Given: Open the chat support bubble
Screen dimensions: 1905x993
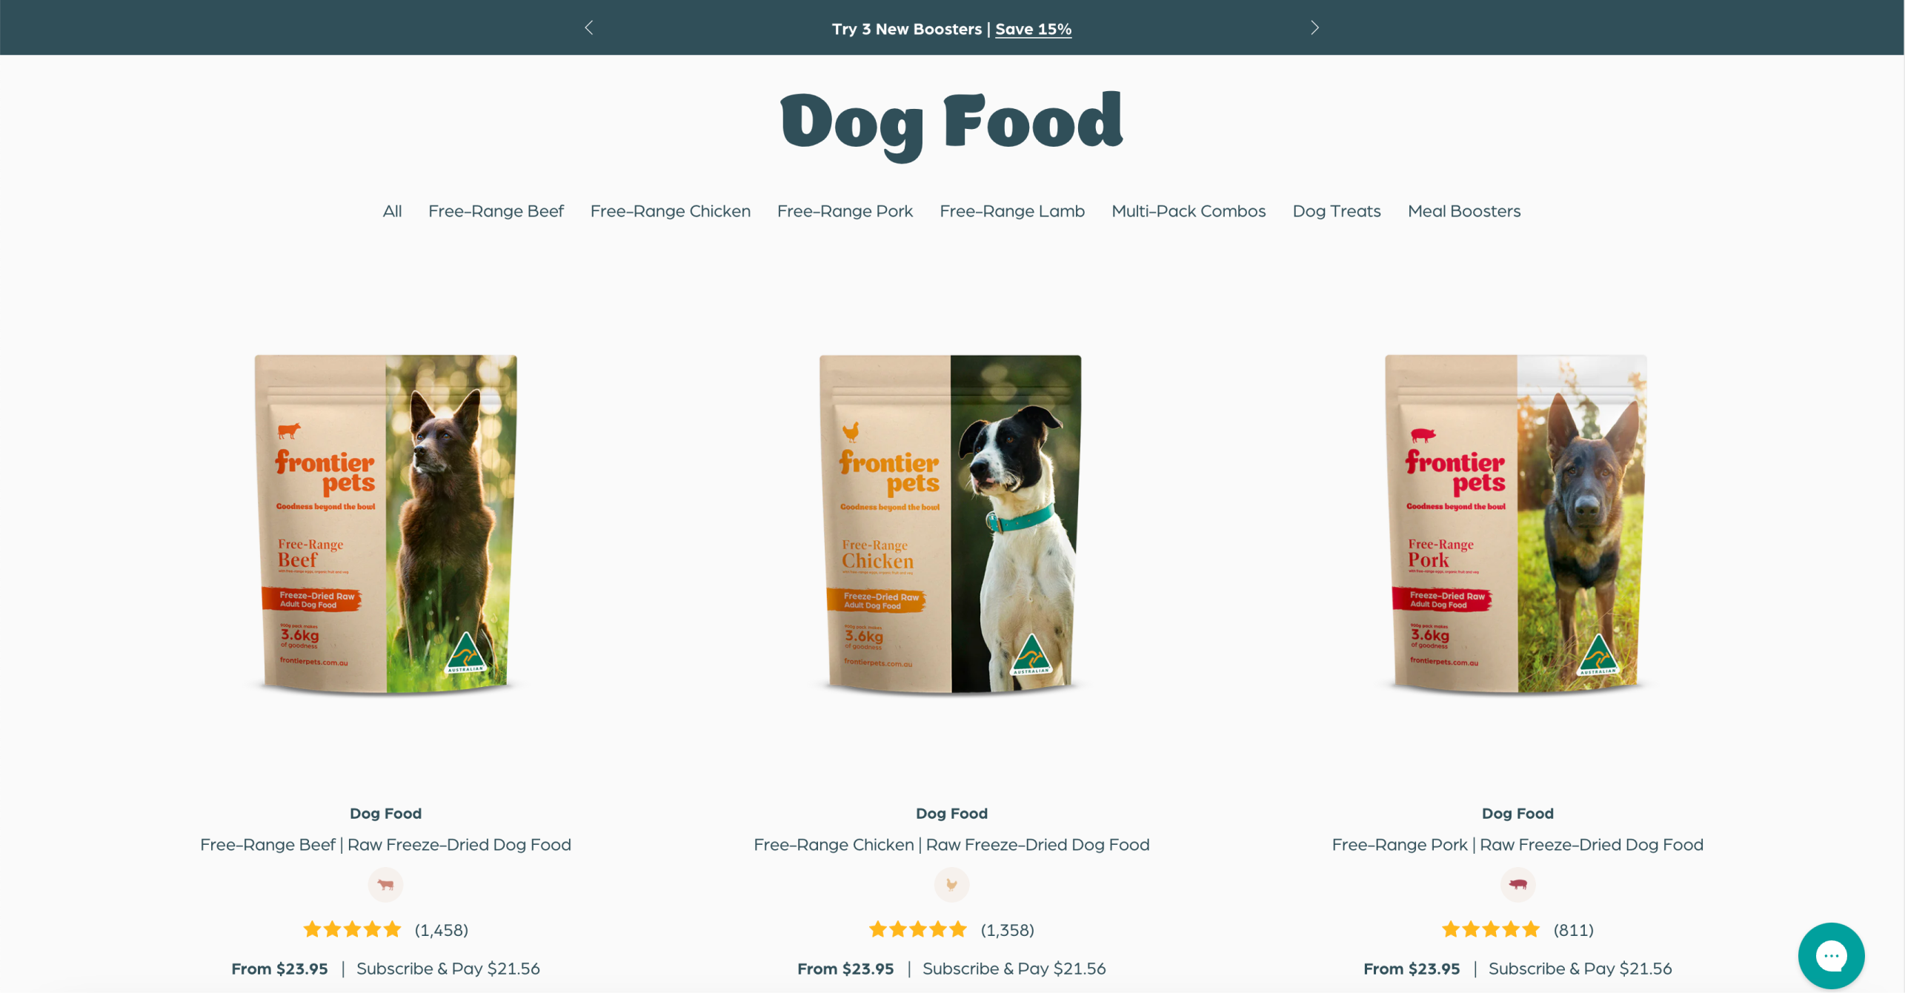Looking at the screenshot, I should (x=1830, y=955).
